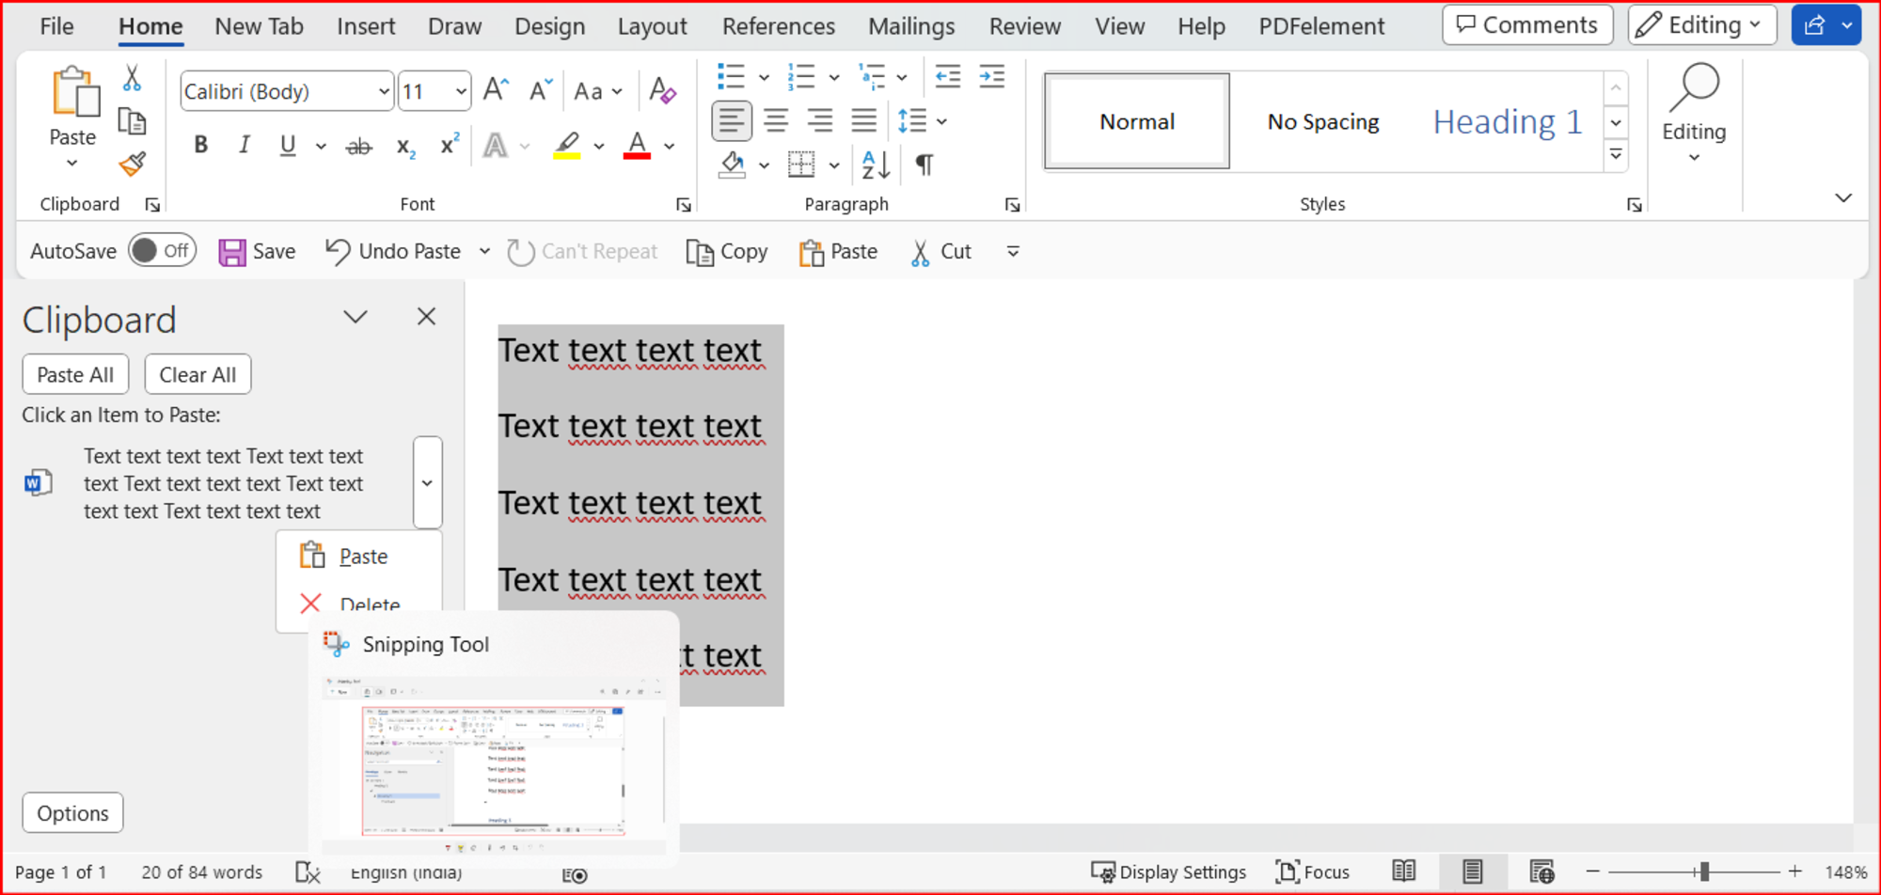Select Delete from the clipboard context menu
Viewport: 1881px width, 895px height.
pyautogui.click(x=371, y=603)
